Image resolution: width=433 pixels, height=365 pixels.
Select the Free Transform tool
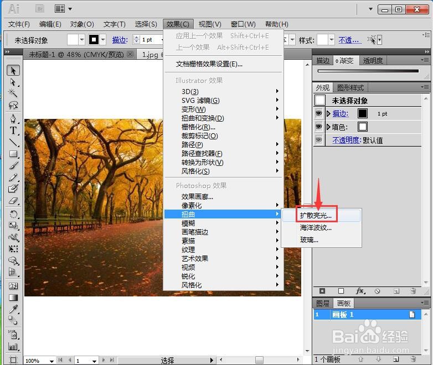[x=13, y=249]
